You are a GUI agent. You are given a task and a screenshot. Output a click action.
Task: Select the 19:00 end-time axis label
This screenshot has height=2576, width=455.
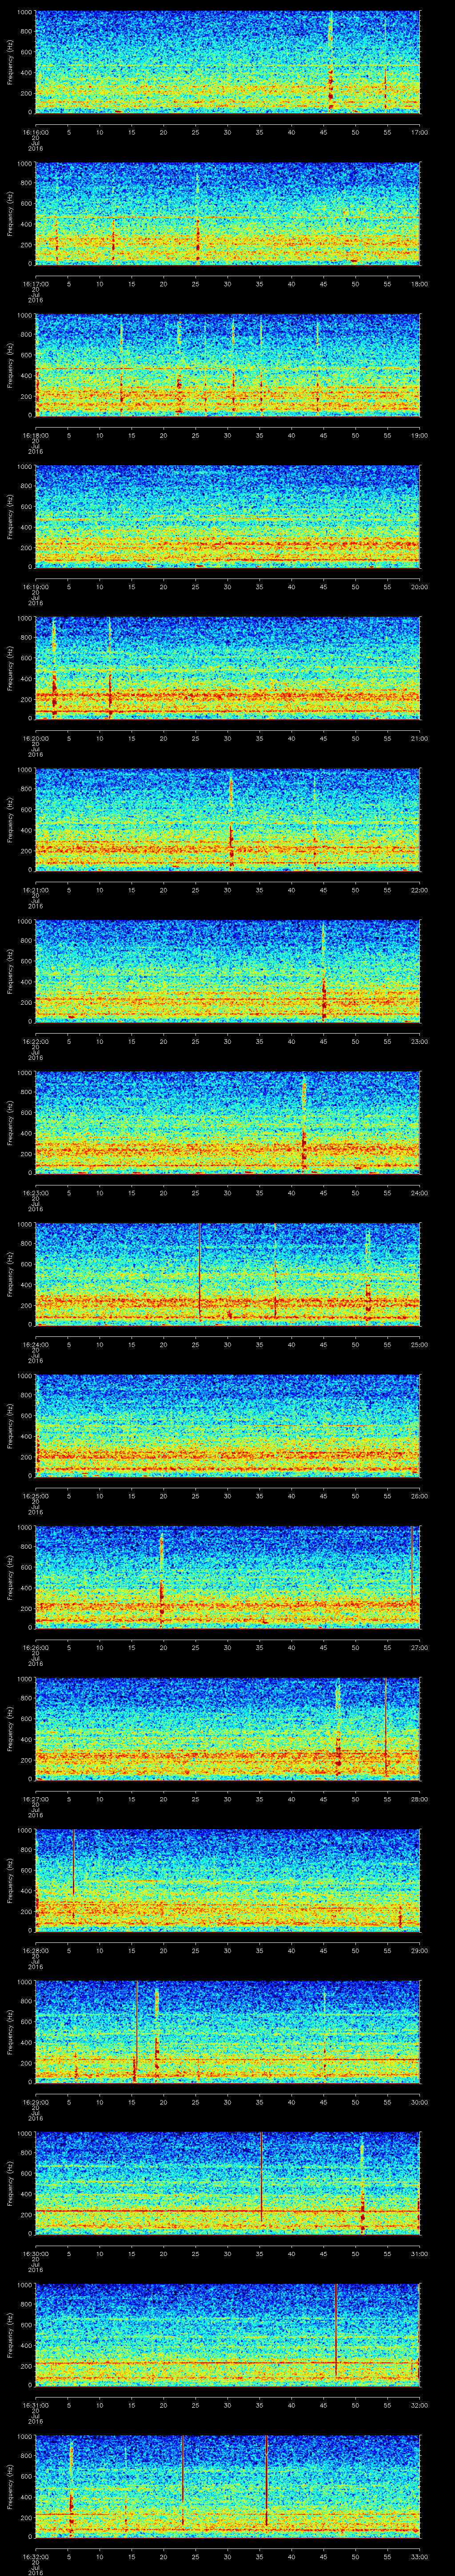[x=420, y=435]
